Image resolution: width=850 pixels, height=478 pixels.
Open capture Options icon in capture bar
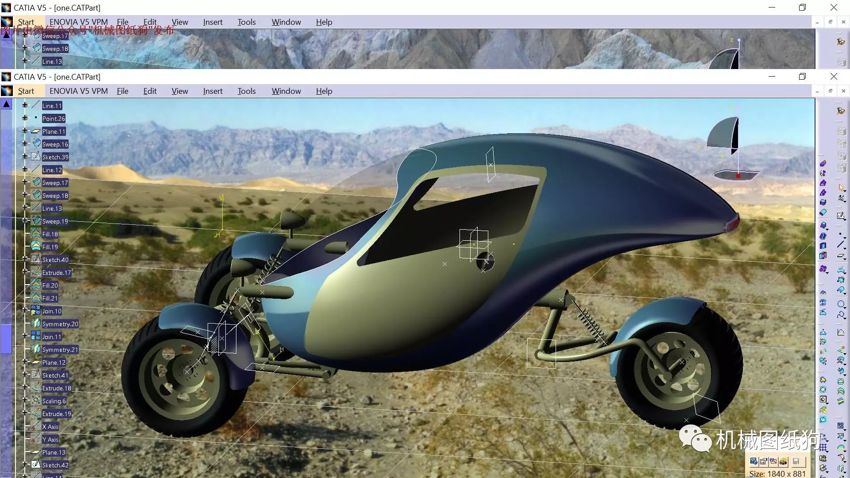(763, 462)
